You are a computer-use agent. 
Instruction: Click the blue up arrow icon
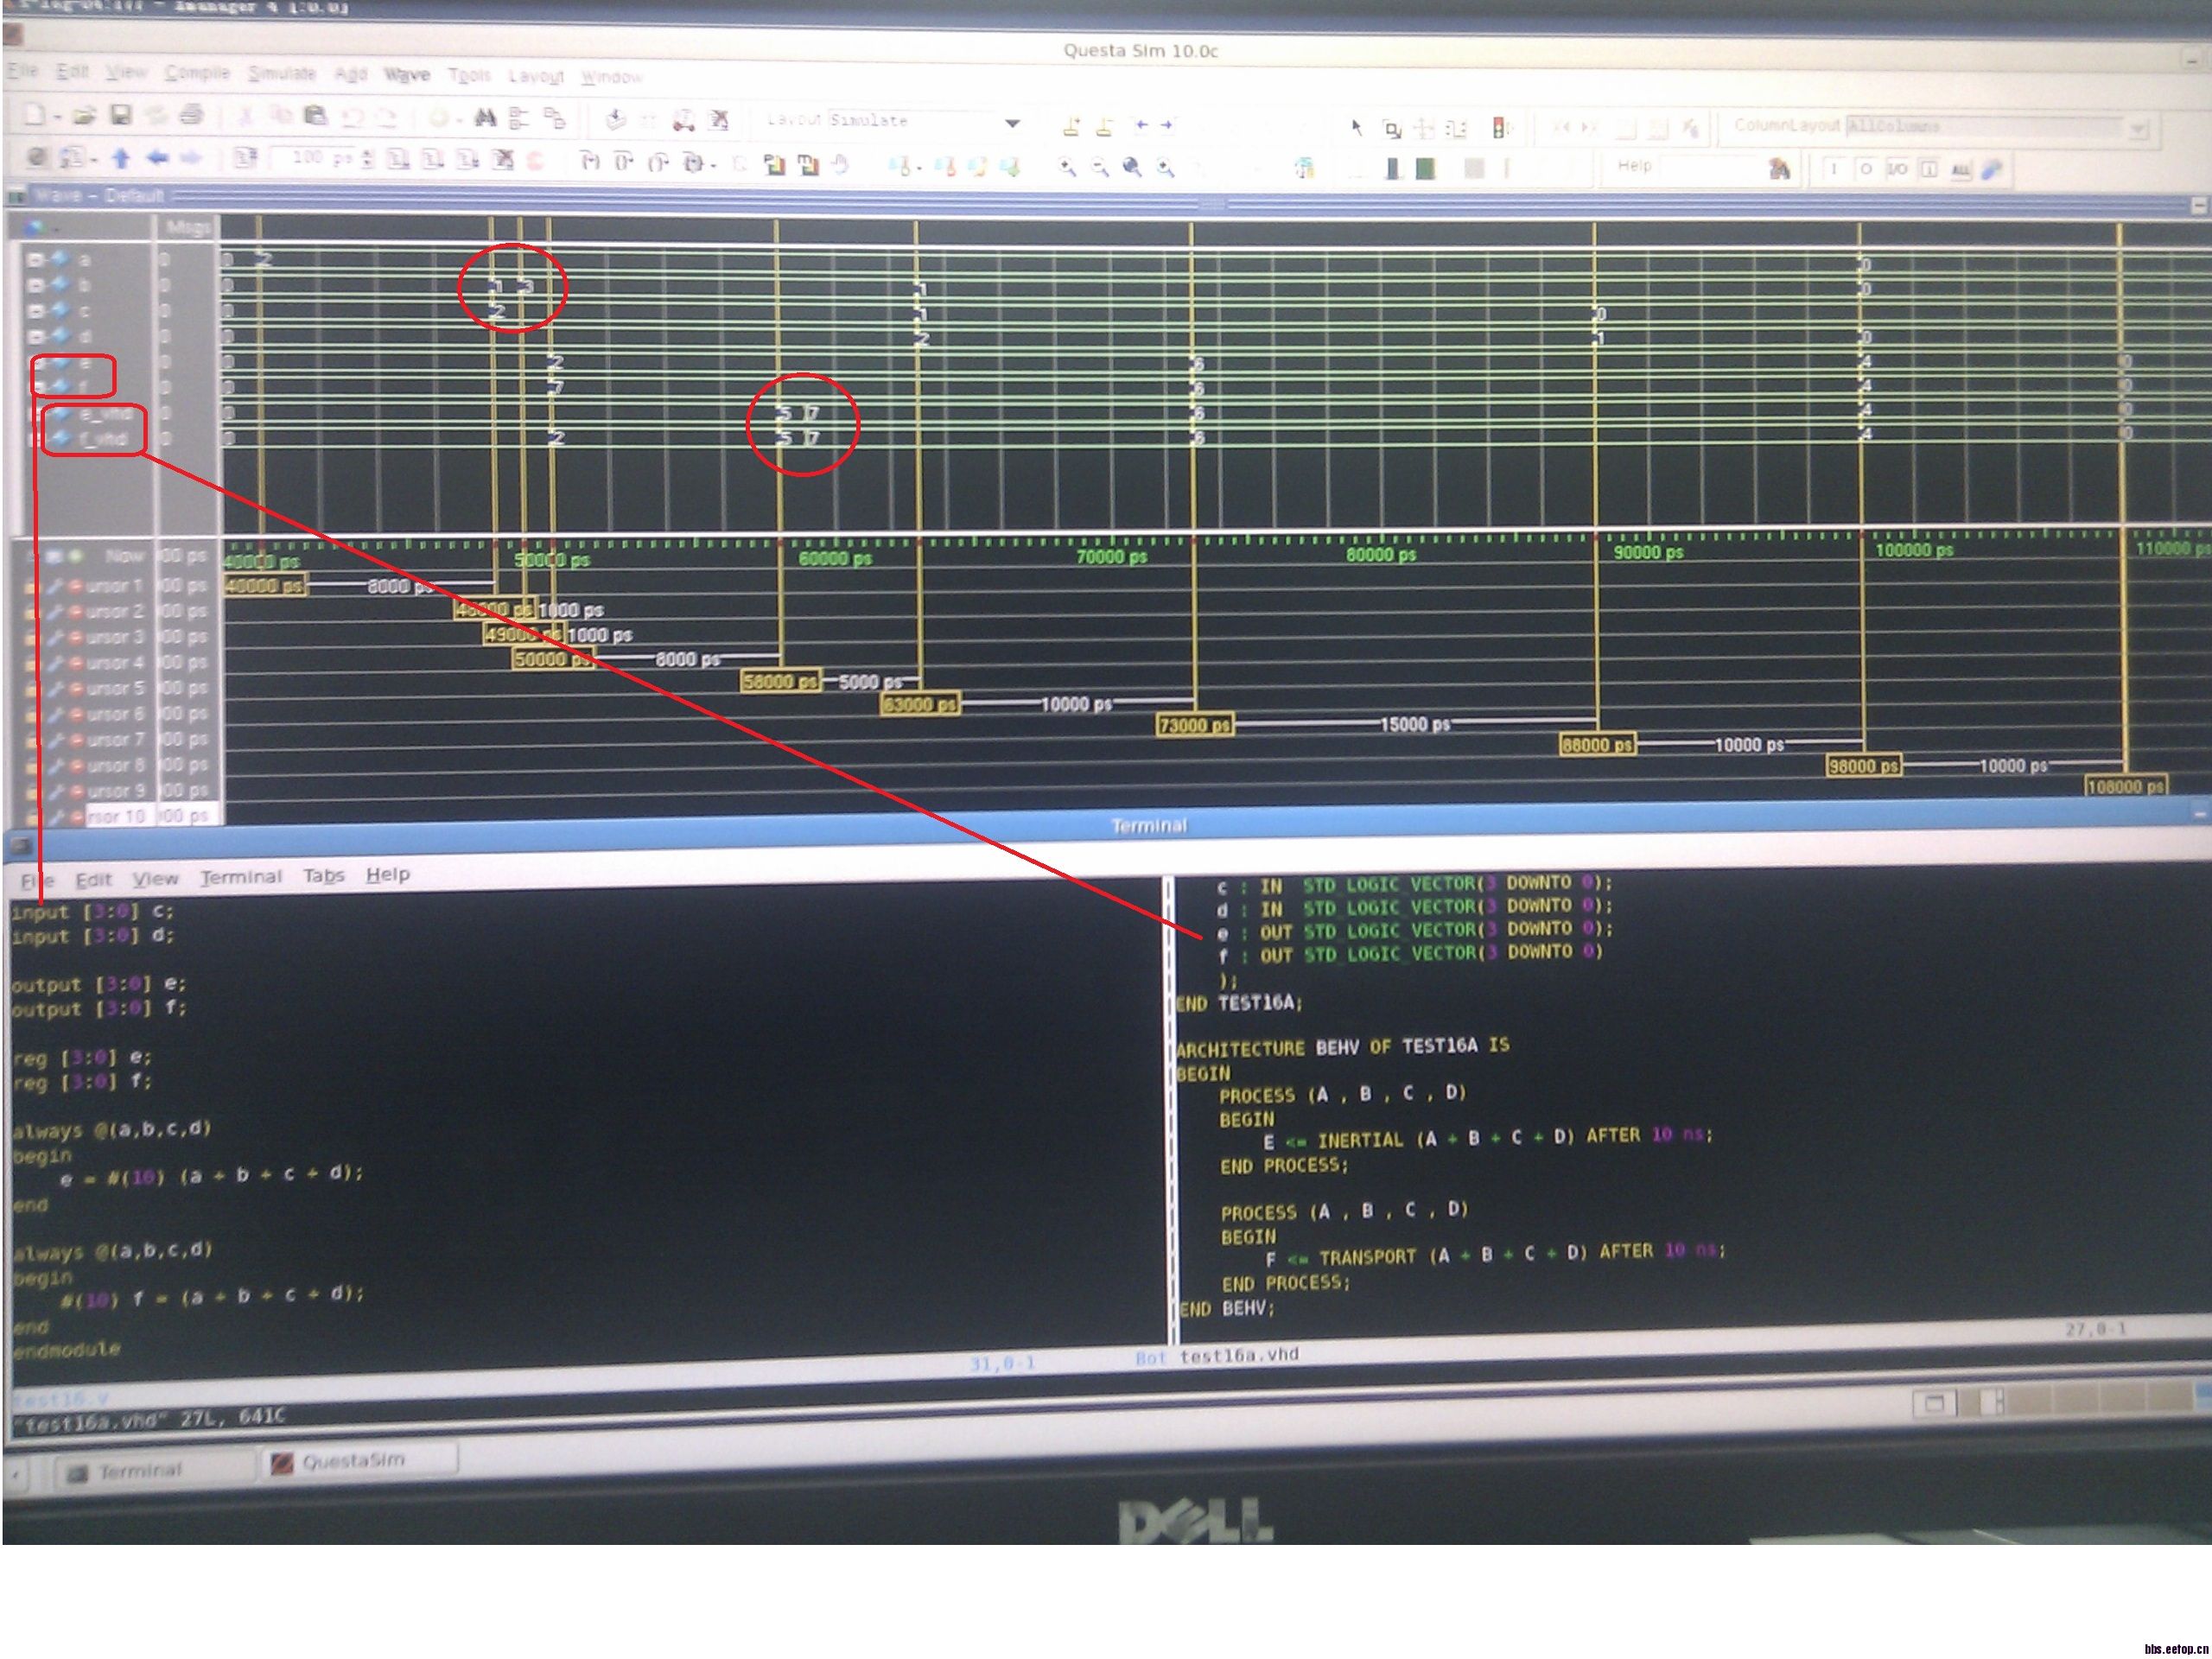121,158
